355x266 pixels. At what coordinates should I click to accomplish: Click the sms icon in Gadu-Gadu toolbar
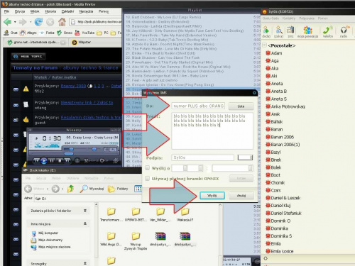tap(290, 32)
